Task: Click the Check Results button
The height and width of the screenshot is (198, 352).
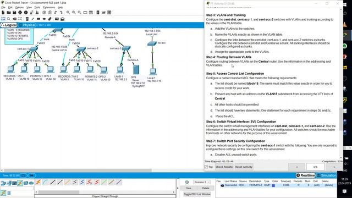Action: (224, 167)
